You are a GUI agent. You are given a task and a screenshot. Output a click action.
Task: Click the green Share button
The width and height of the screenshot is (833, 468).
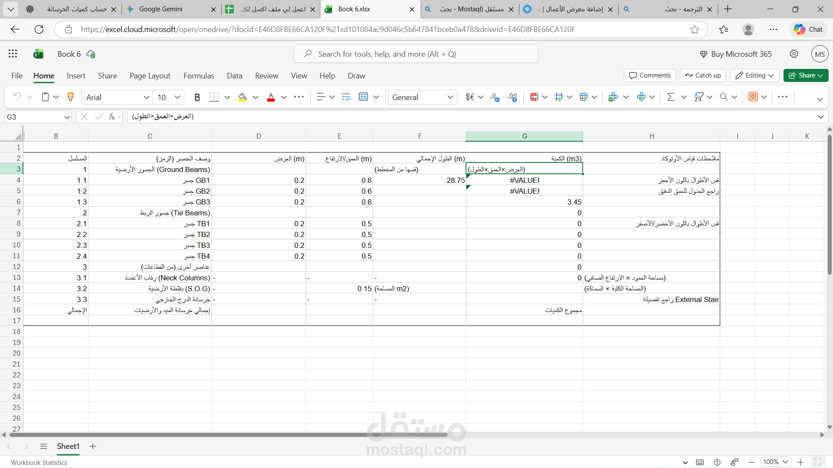click(x=806, y=75)
